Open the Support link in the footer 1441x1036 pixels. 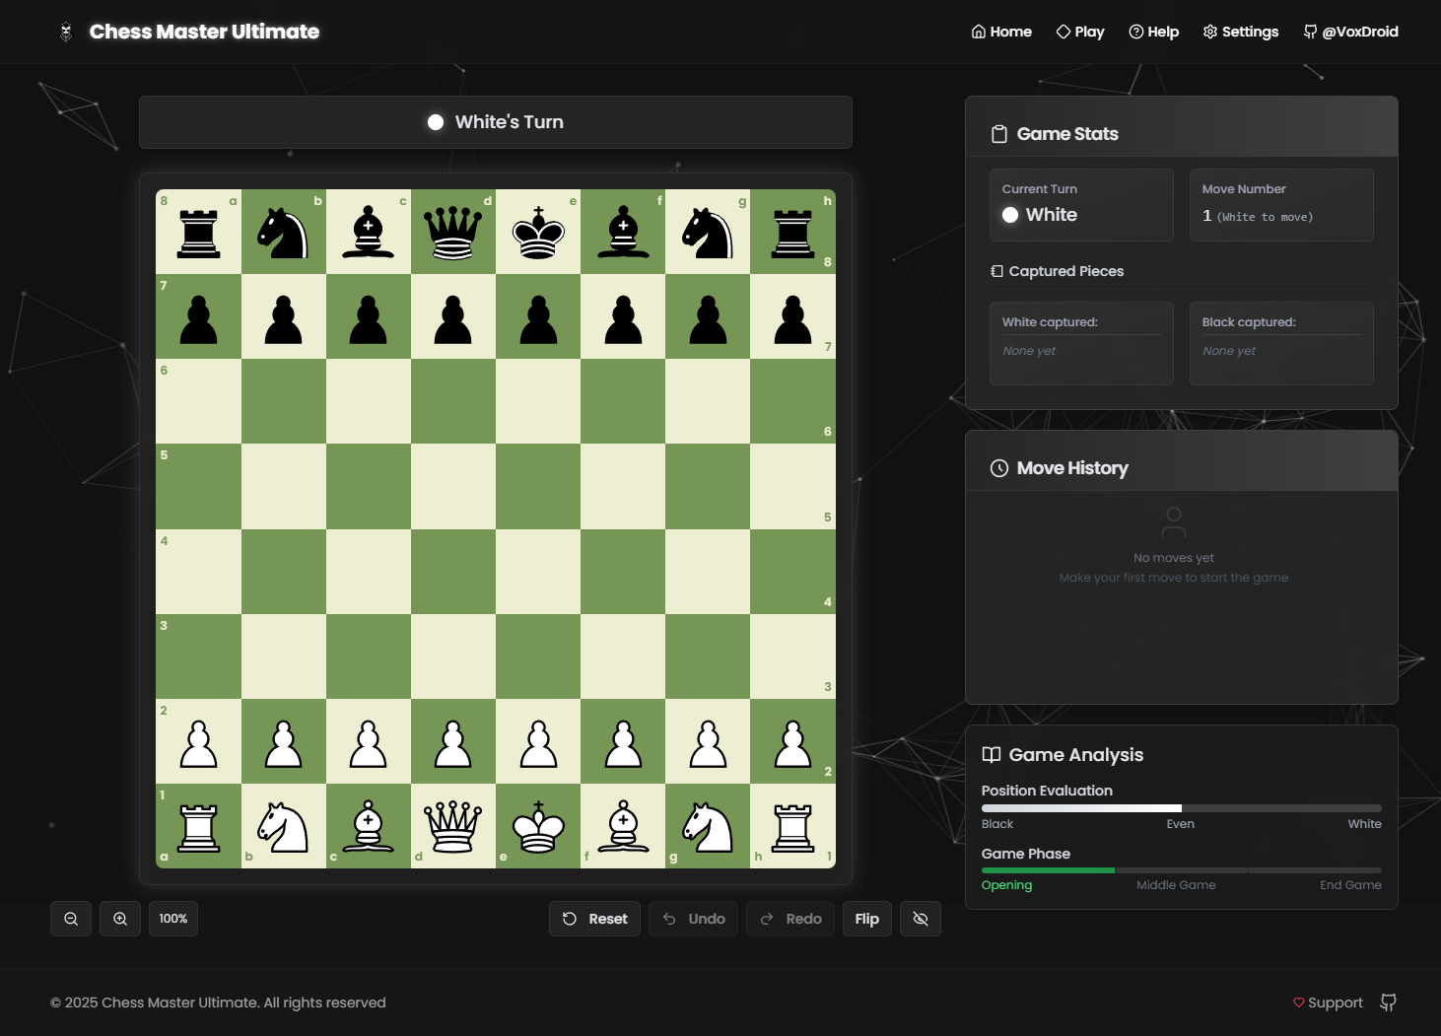pyautogui.click(x=1327, y=1001)
